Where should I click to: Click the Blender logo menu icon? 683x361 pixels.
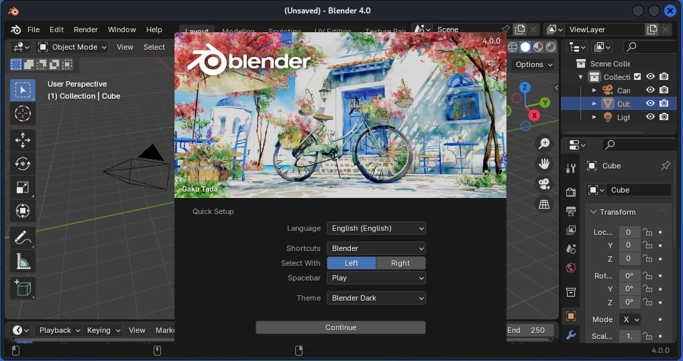click(x=15, y=30)
